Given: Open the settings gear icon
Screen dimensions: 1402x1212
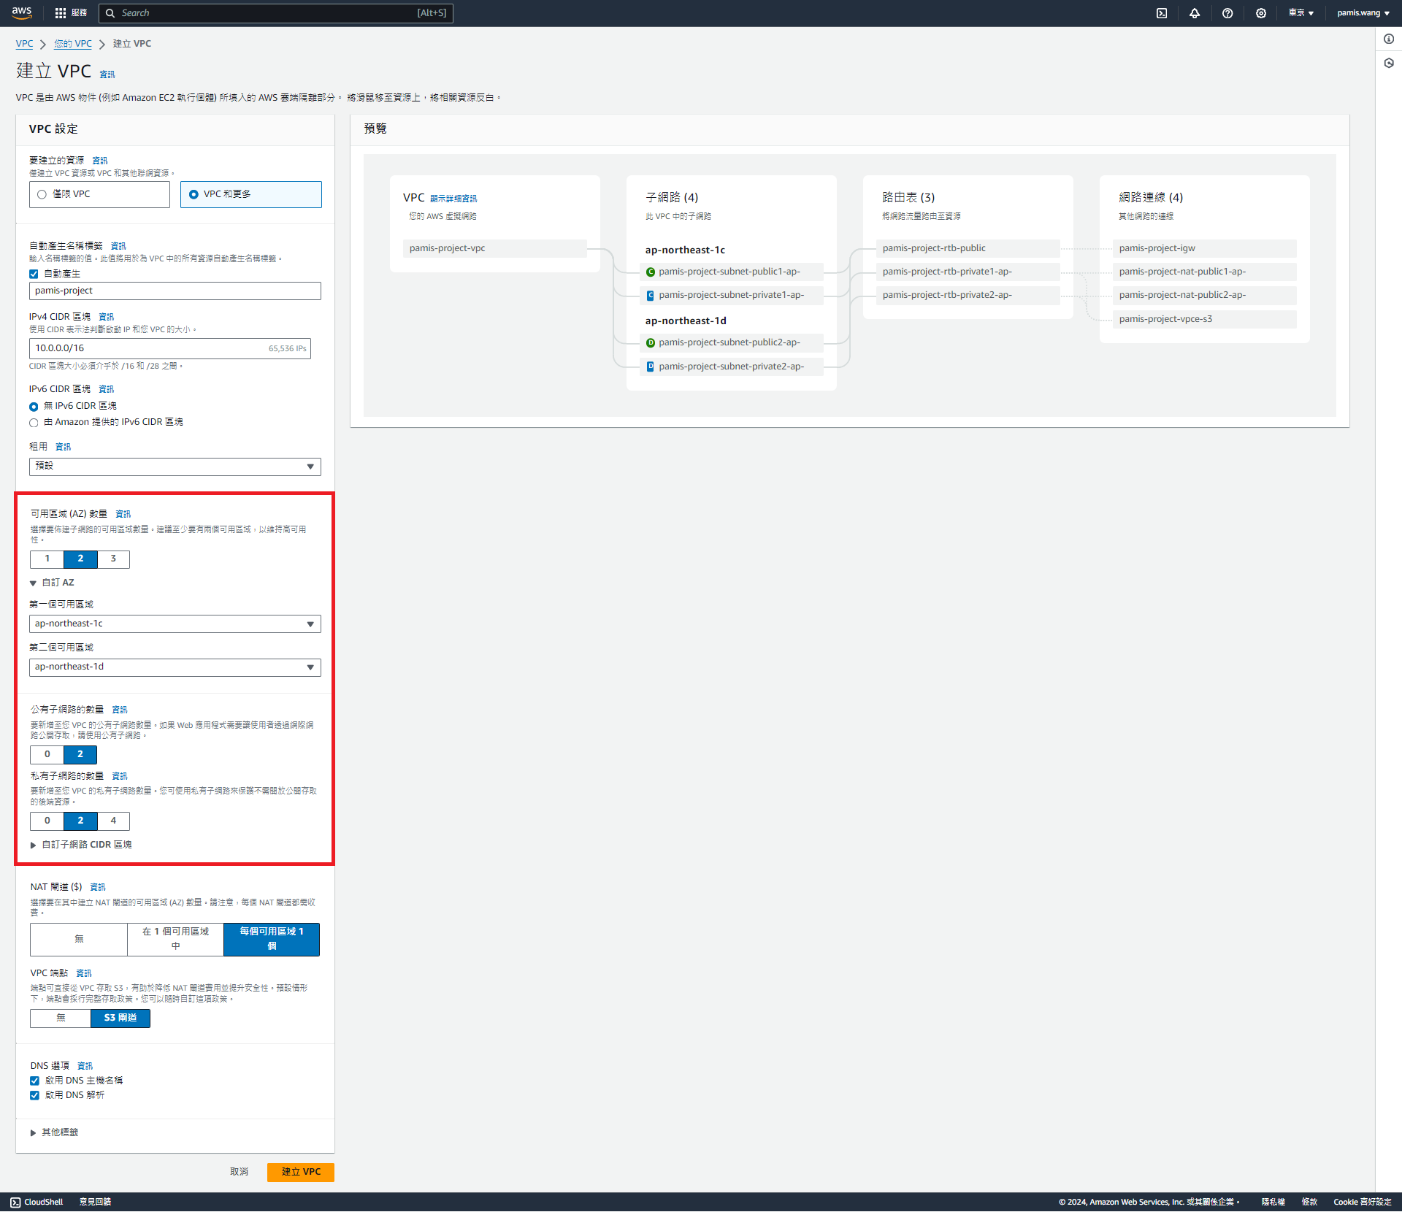Looking at the screenshot, I should point(1261,13).
